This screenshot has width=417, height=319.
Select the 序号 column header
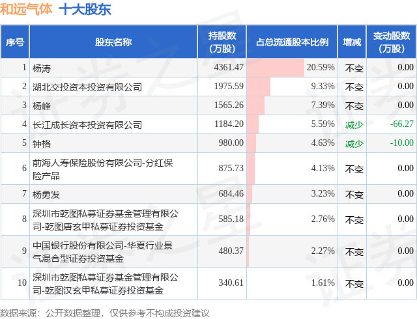pos(15,42)
